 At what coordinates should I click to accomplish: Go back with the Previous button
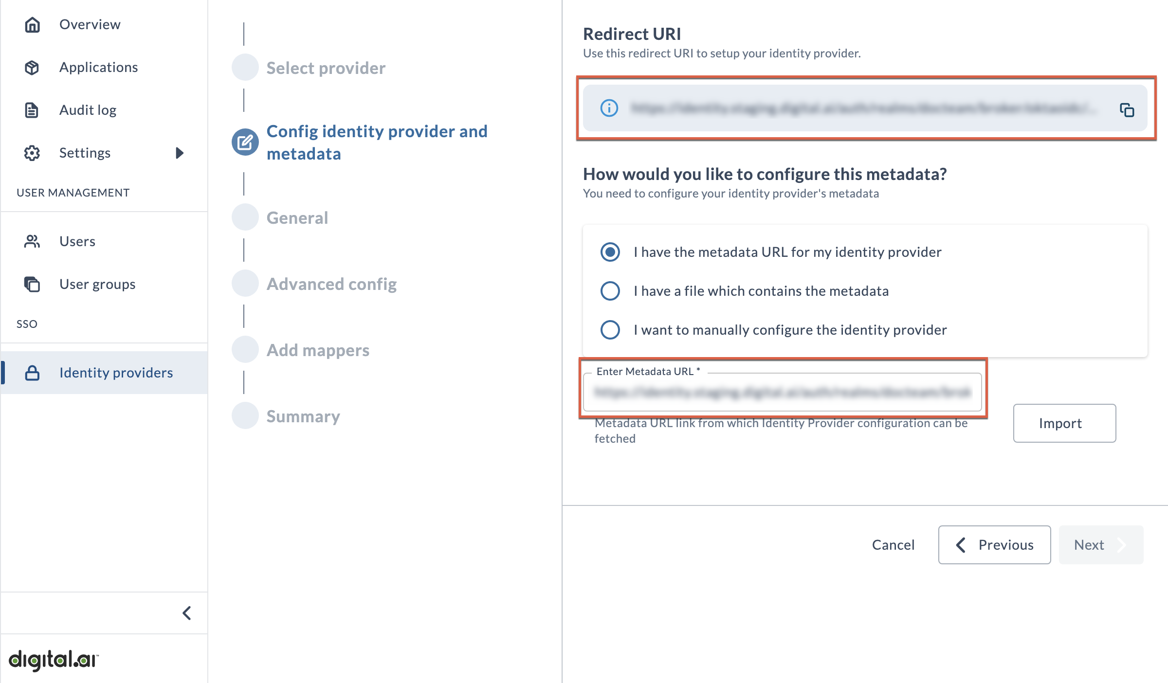994,545
